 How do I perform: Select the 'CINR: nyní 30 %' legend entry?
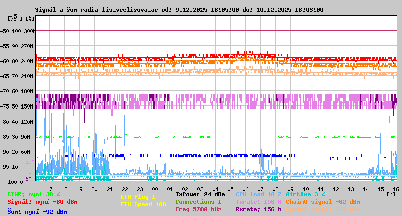pos(34,194)
